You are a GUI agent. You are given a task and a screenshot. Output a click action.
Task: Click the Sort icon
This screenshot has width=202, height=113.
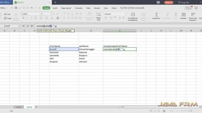click(x=176, y=15)
